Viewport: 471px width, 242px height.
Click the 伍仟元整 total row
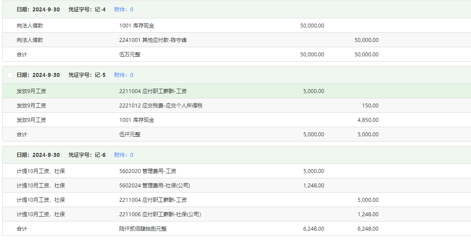(237, 134)
